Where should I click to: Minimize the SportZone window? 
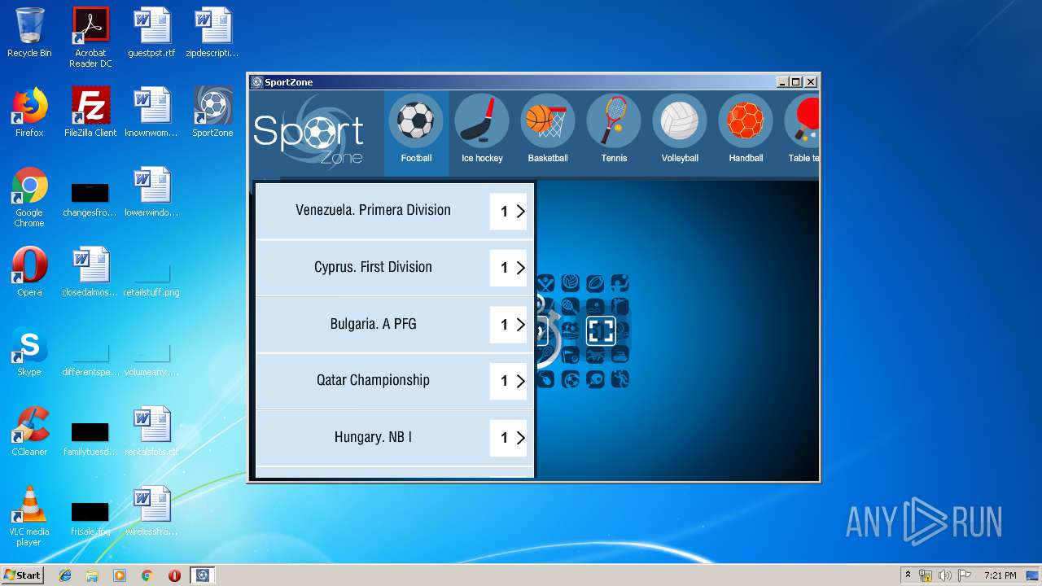[x=782, y=82]
